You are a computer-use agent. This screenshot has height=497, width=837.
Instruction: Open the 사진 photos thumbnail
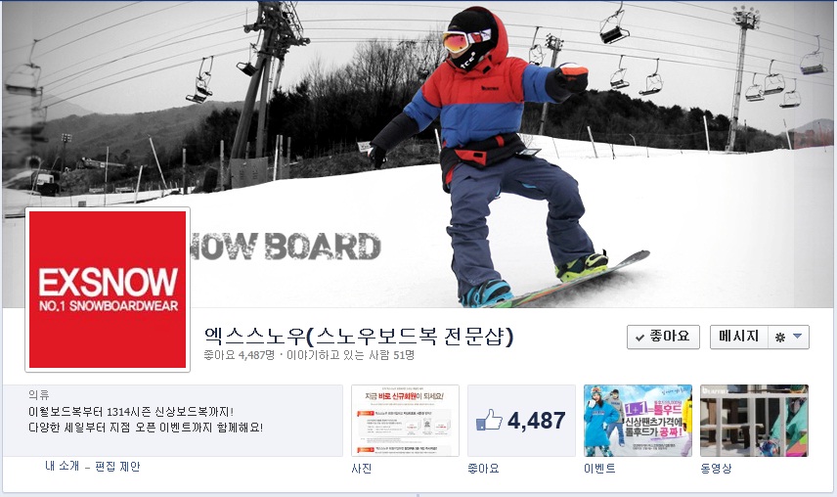tap(405, 421)
